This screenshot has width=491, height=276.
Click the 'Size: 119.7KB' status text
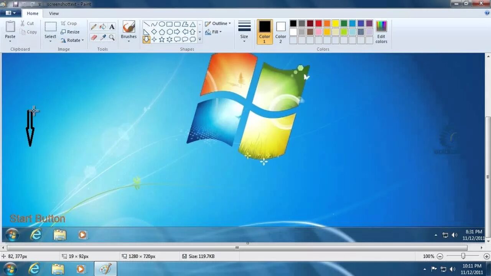(x=201, y=256)
